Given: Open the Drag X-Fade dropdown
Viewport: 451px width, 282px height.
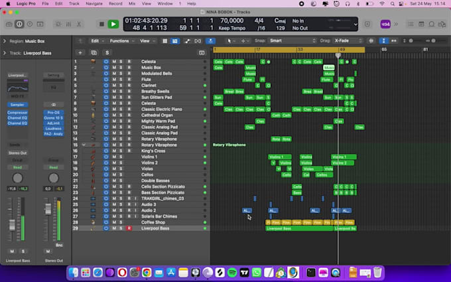Looking at the screenshot, I should [x=348, y=41].
